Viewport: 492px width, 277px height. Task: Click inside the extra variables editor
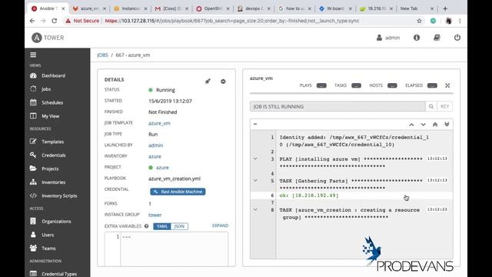point(175,249)
